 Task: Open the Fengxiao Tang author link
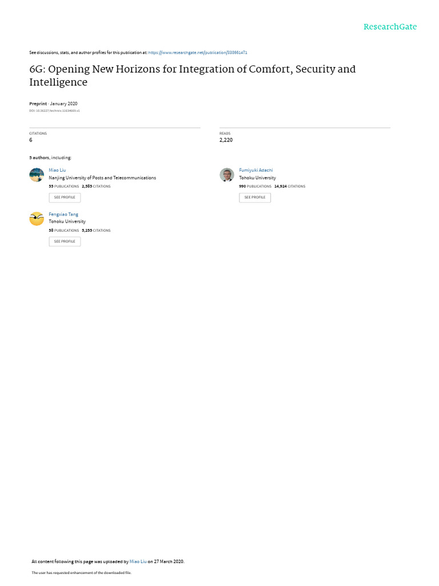click(x=63, y=214)
